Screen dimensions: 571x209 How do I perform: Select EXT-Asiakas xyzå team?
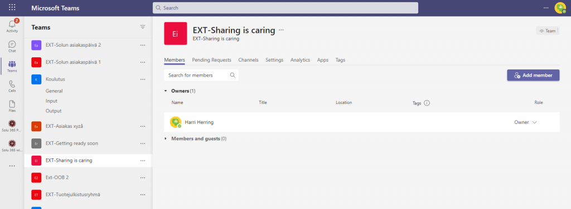pyautogui.click(x=88, y=126)
